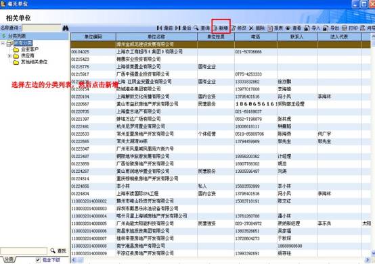Switch to the 分类 tab at bottom

[x=9, y=259]
